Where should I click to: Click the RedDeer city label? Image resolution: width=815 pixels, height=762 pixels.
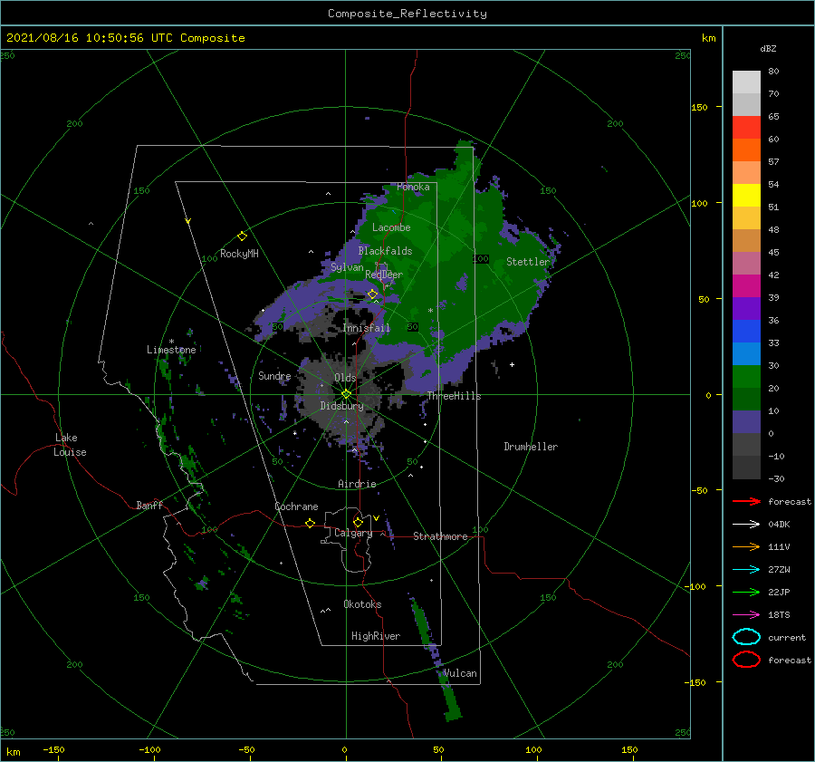384,275
